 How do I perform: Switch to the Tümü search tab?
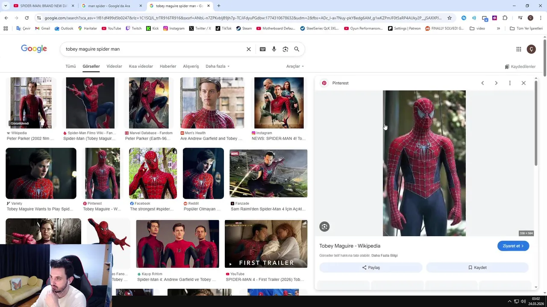pyautogui.click(x=71, y=67)
